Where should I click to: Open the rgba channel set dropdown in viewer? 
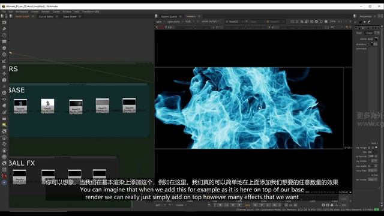coord(160,22)
